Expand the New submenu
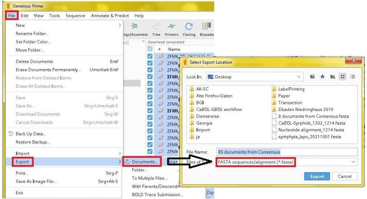Image resolution: width=367 pixels, height=199 pixels. pos(65,25)
